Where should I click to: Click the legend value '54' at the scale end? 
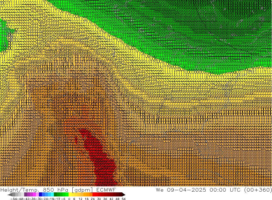123,199
